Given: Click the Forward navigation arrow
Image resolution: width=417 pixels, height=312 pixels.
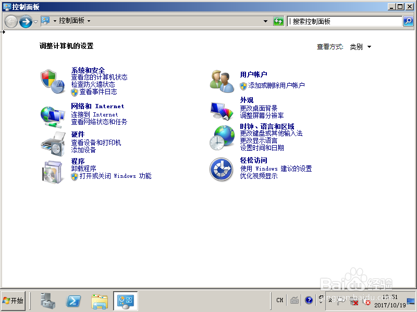Looking at the screenshot, I should pyautogui.click(x=26, y=21).
